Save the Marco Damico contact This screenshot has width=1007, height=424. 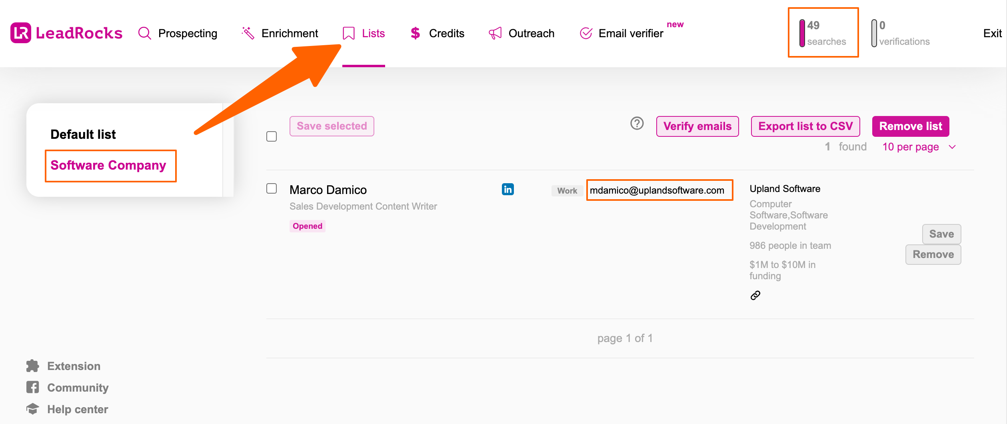click(x=941, y=234)
